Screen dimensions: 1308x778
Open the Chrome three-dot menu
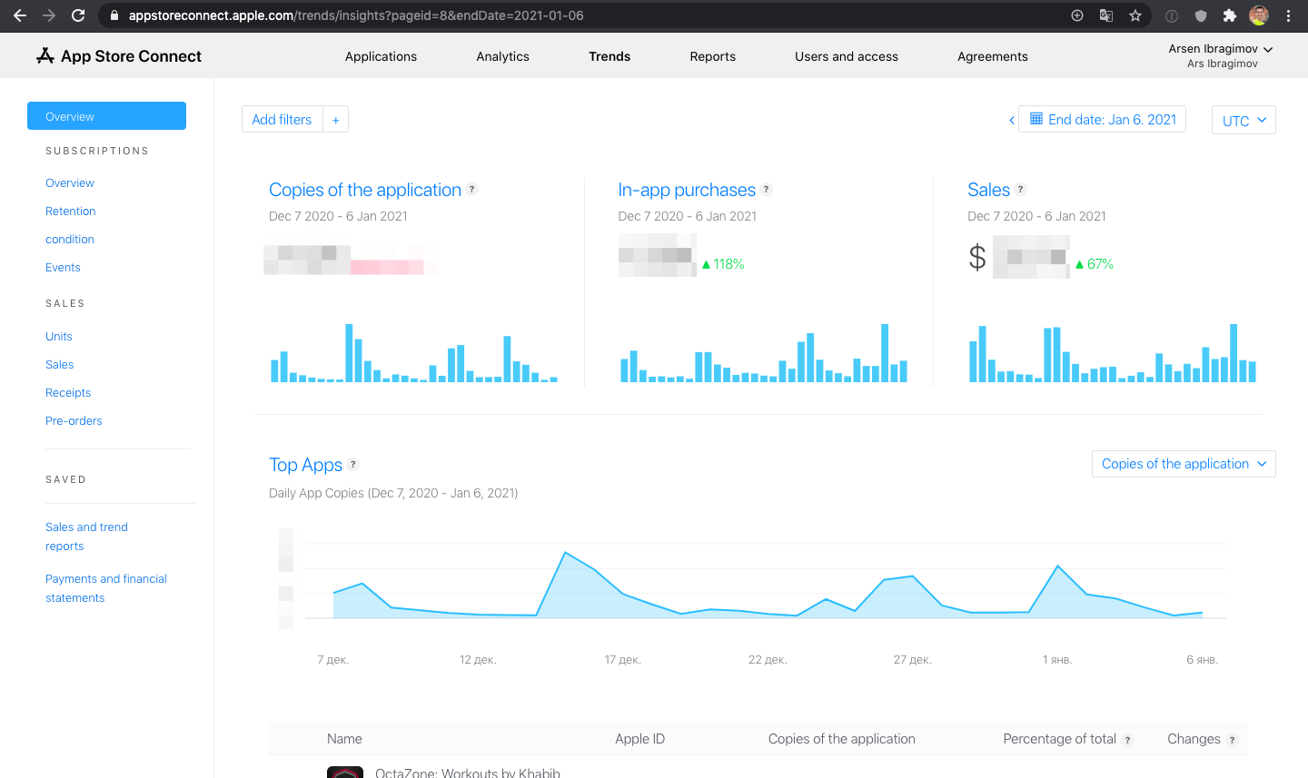click(x=1288, y=15)
